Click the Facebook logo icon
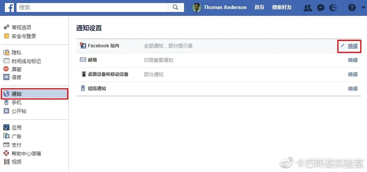 (x=9, y=7)
